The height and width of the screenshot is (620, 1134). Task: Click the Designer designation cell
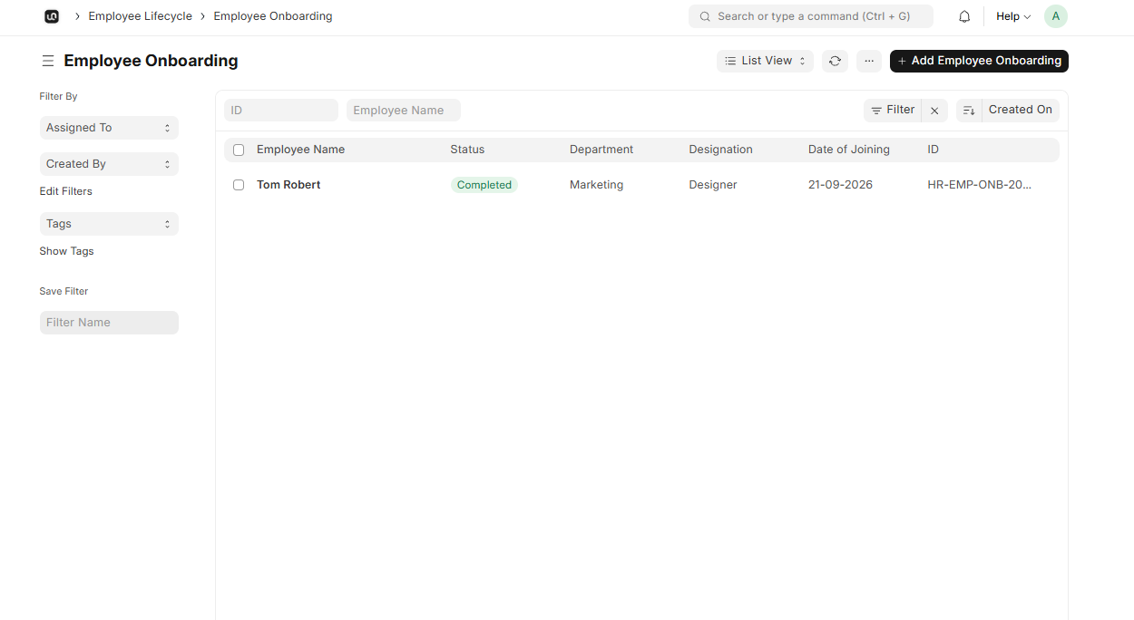point(713,185)
